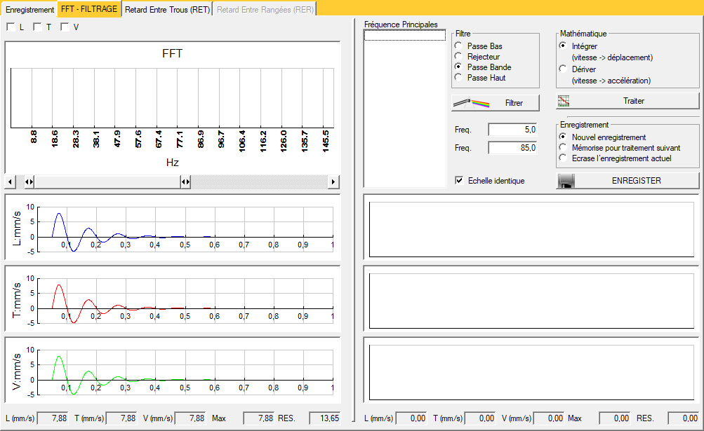Image resolution: width=704 pixels, height=431 pixels.
Task: Click the Retard Entre Rangées (RER) tab
Action: tap(265, 9)
